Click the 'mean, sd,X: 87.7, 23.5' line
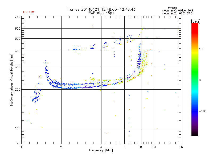The image size is (213, 160). click(177, 13)
